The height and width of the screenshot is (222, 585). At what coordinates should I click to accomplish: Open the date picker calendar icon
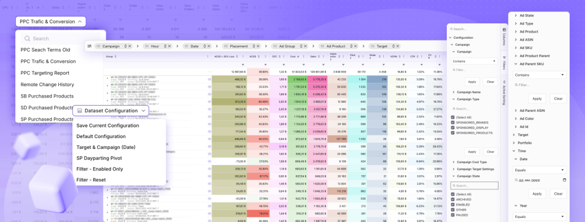coord(564,180)
